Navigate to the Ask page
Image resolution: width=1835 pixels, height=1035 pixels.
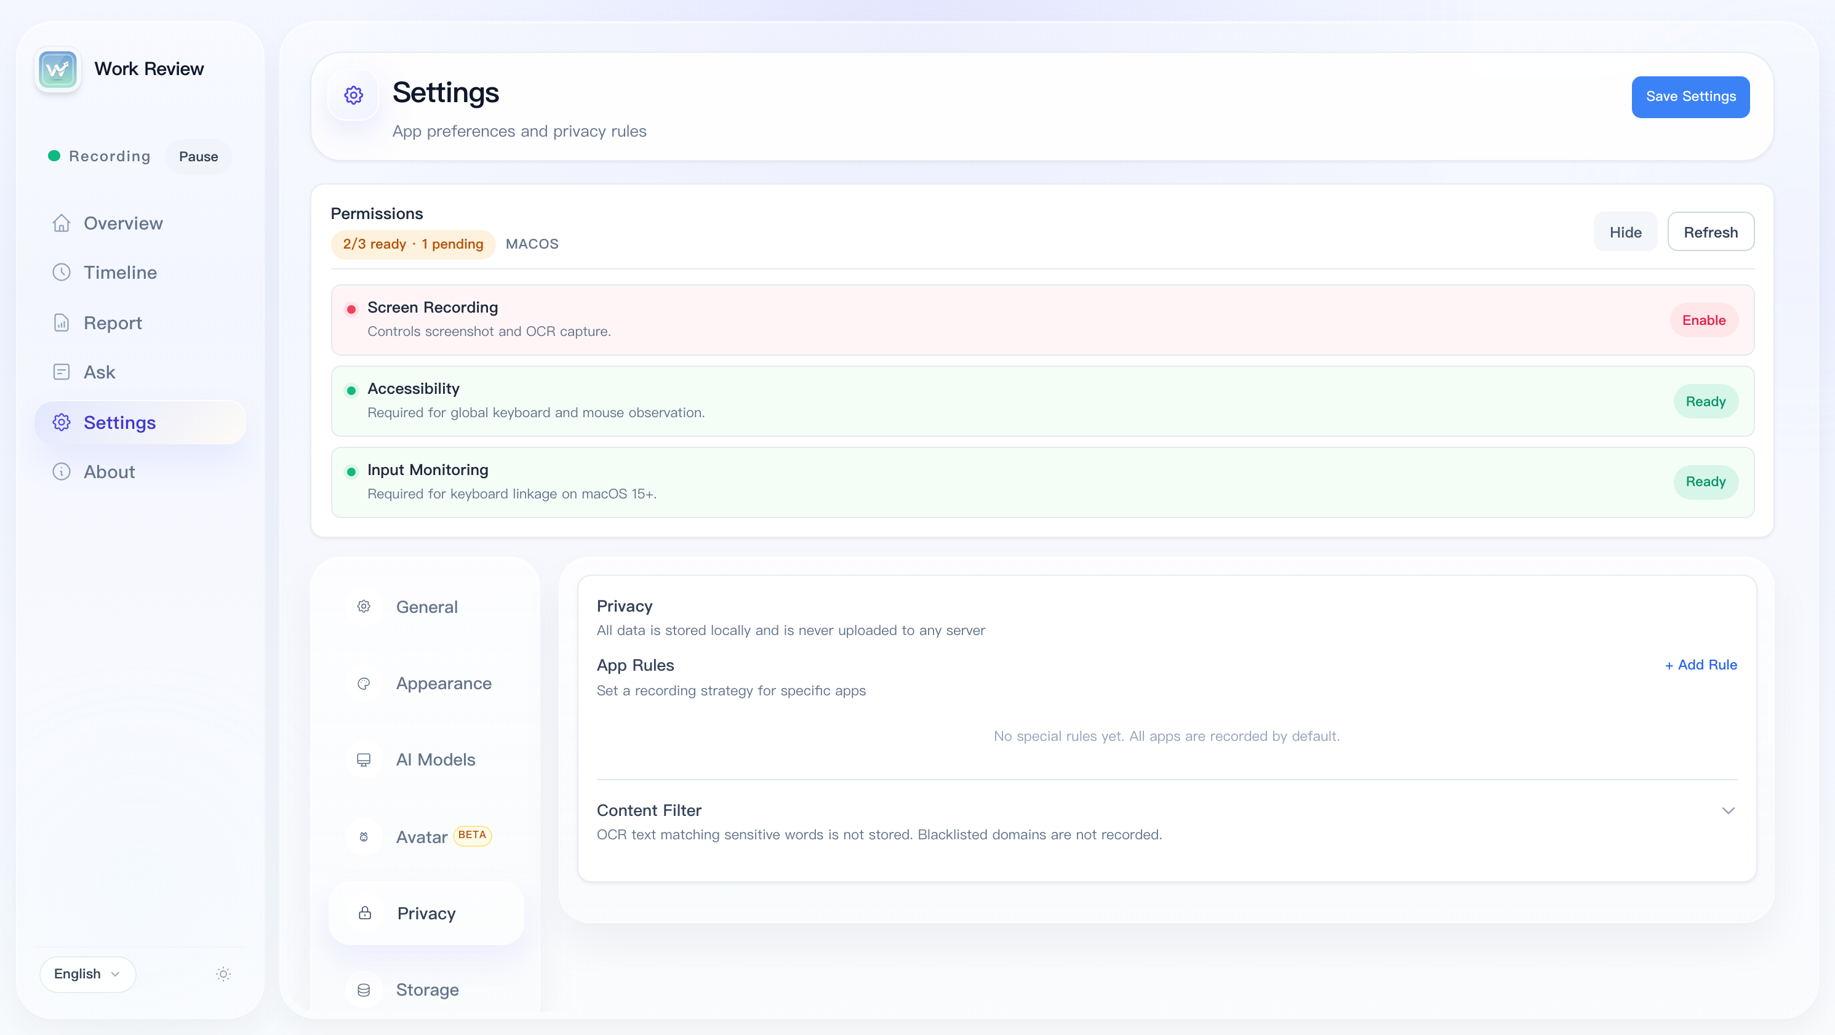coord(140,372)
